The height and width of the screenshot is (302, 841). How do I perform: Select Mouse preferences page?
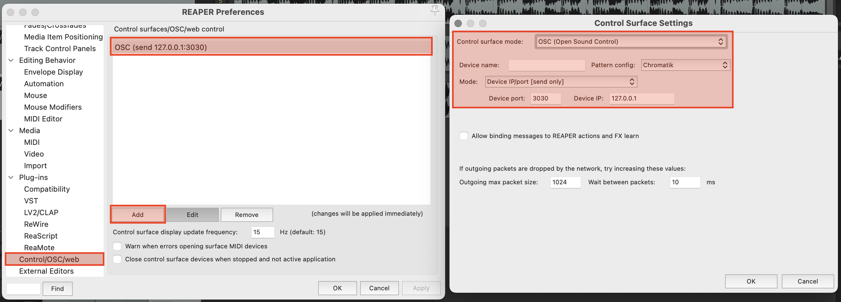pos(35,96)
